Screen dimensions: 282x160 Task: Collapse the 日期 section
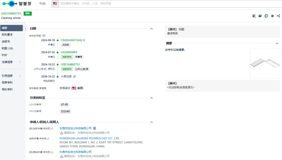pos(151,29)
